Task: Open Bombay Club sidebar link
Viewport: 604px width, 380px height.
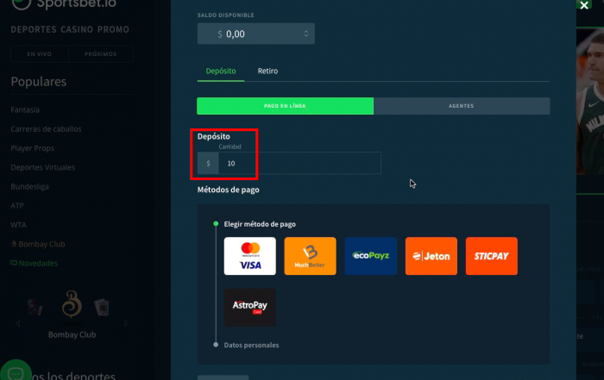Action: [38, 244]
